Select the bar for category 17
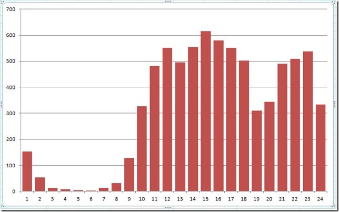339x212 pixels. pyautogui.click(x=231, y=120)
